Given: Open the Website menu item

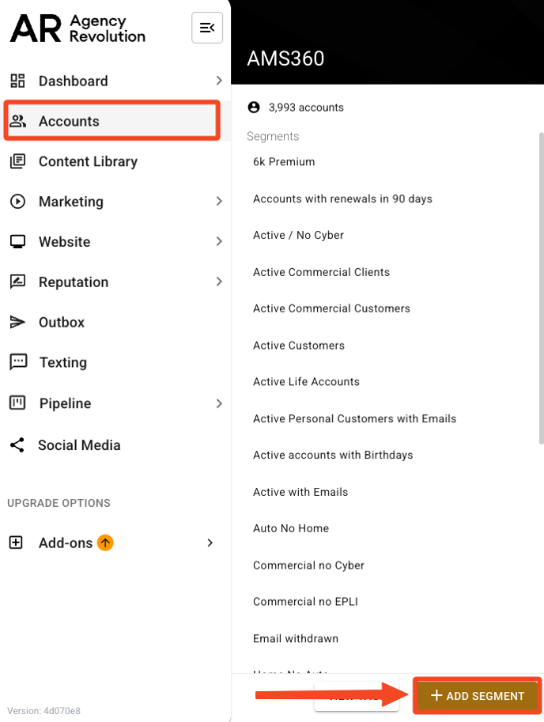Looking at the screenshot, I should coord(115,241).
